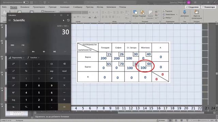
Task: Click the notes pane placeholder text
Action: pos(52,117)
